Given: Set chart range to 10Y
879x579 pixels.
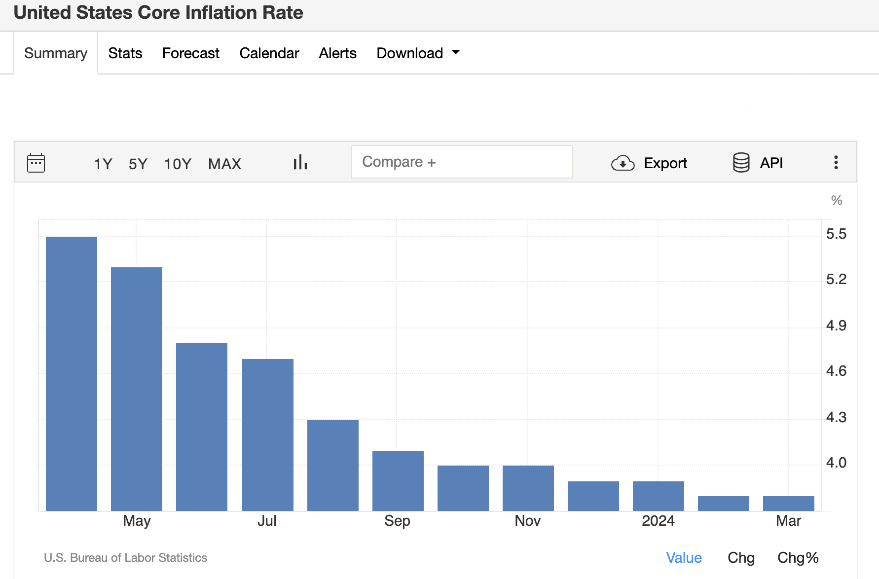Looking at the screenshot, I should (178, 164).
